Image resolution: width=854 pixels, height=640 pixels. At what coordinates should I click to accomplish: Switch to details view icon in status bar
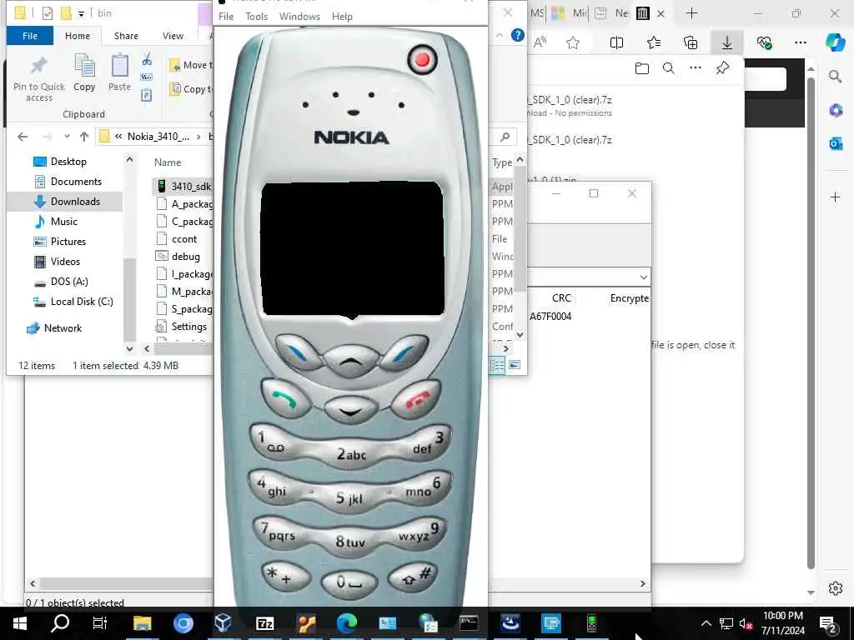pyautogui.click(x=497, y=365)
